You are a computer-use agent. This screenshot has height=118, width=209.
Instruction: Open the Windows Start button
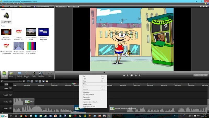[4, 116]
